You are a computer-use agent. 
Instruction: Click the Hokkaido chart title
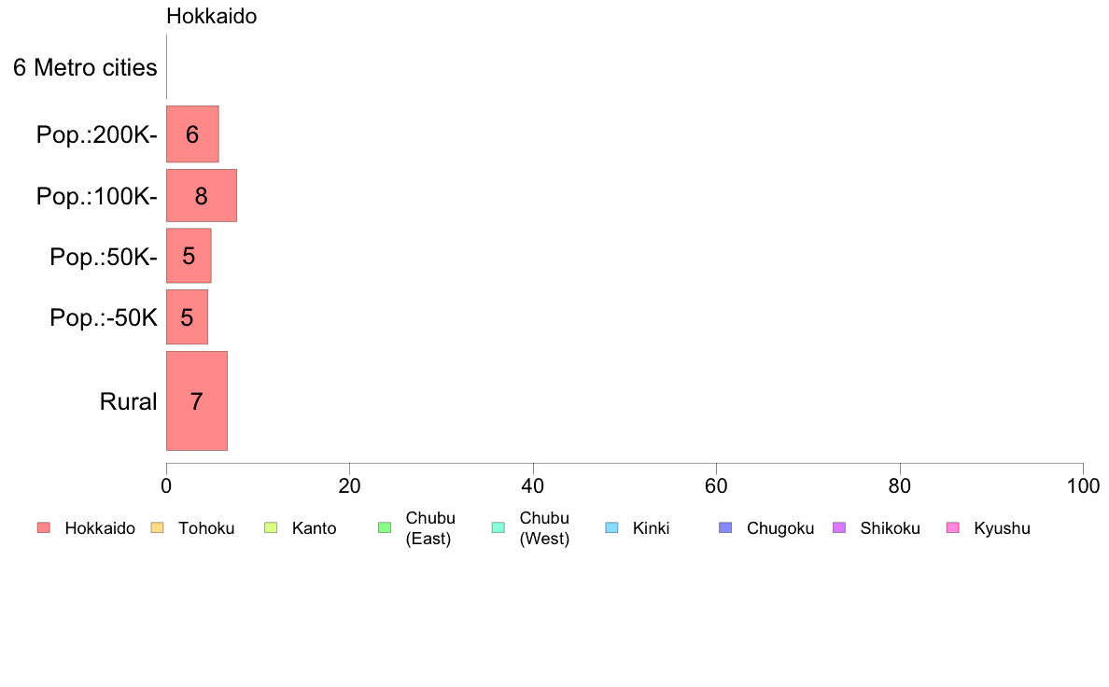tap(212, 16)
